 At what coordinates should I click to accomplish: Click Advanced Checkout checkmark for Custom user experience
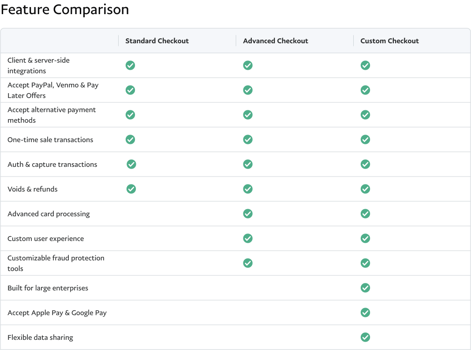pos(248,238)
